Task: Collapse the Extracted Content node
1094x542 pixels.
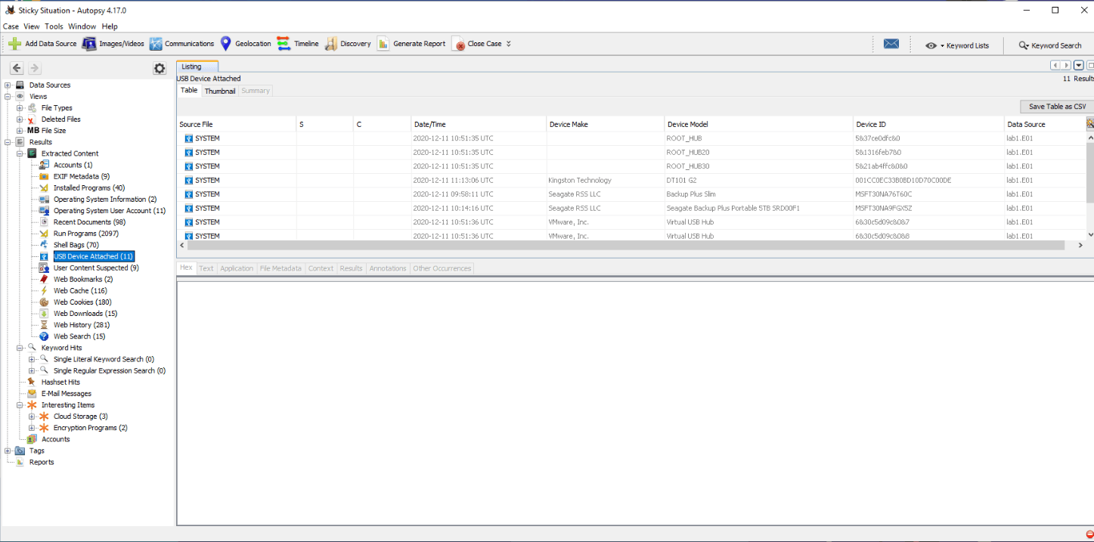Action: pyautogui.click(x=20, y=153)
